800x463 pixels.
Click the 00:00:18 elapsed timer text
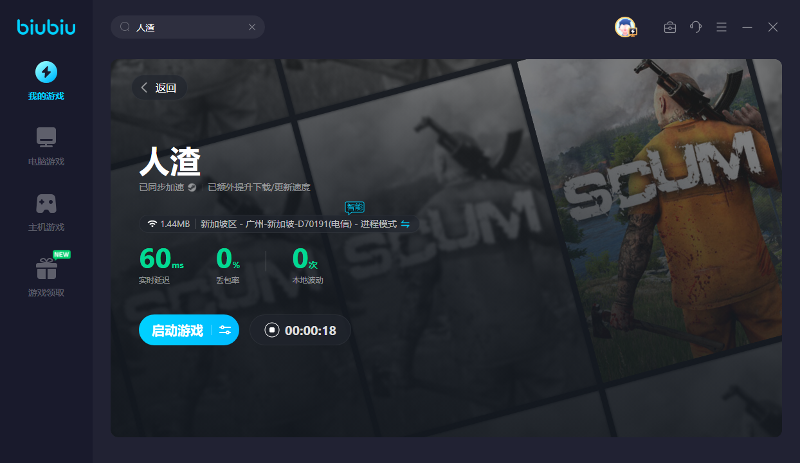311,331
